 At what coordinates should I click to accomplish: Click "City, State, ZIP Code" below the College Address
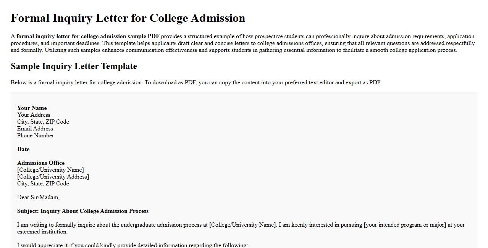[43, 184]
